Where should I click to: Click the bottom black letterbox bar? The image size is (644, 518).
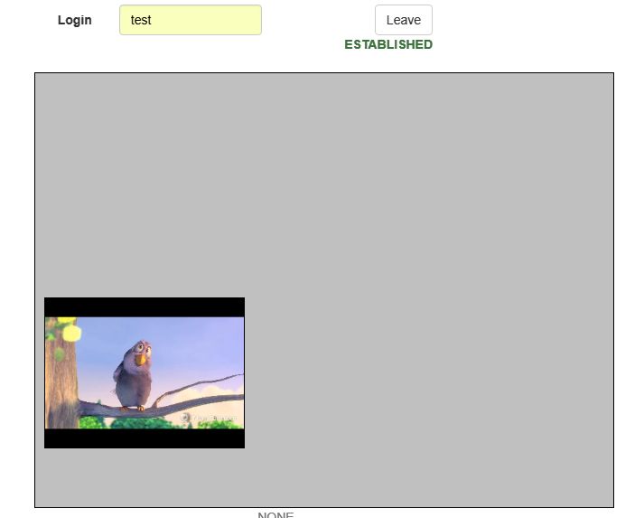coord(145,438)
